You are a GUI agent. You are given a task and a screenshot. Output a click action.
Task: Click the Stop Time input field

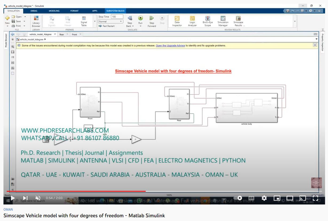[x=117, y=17]
